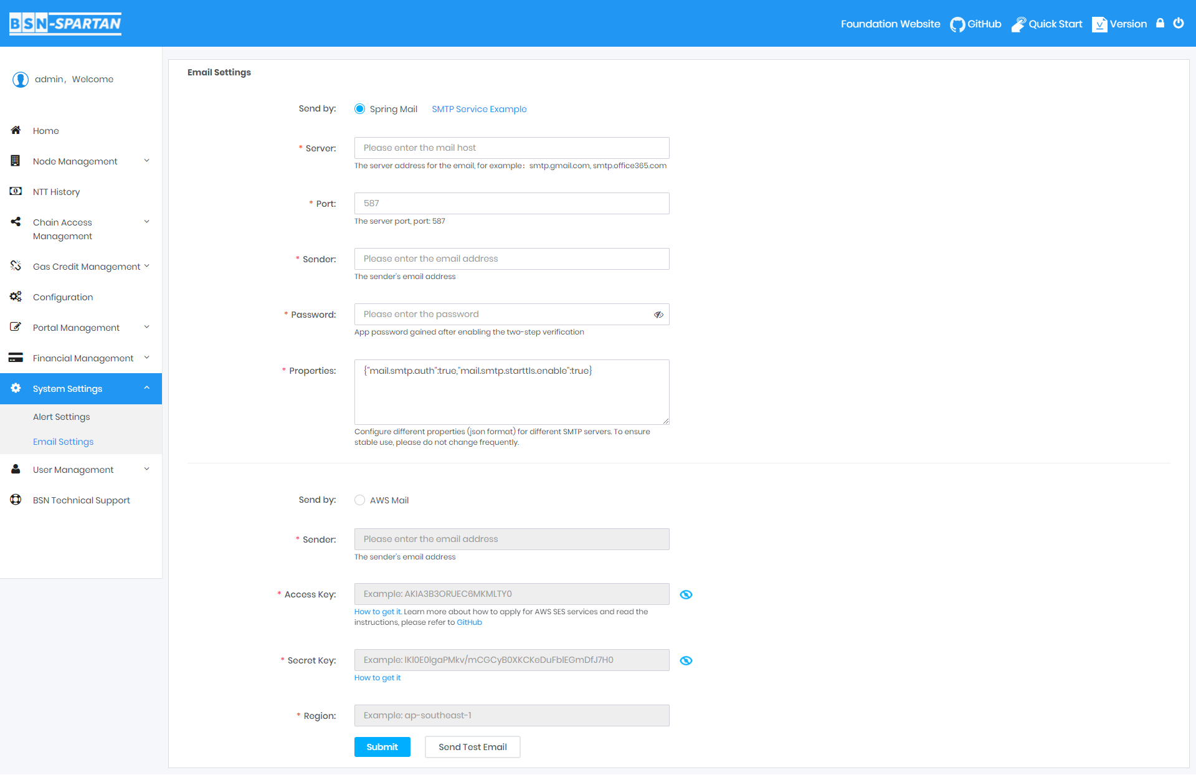Show the Access Key value
The width and height of the screenshot is (1196, 775).
686,594
